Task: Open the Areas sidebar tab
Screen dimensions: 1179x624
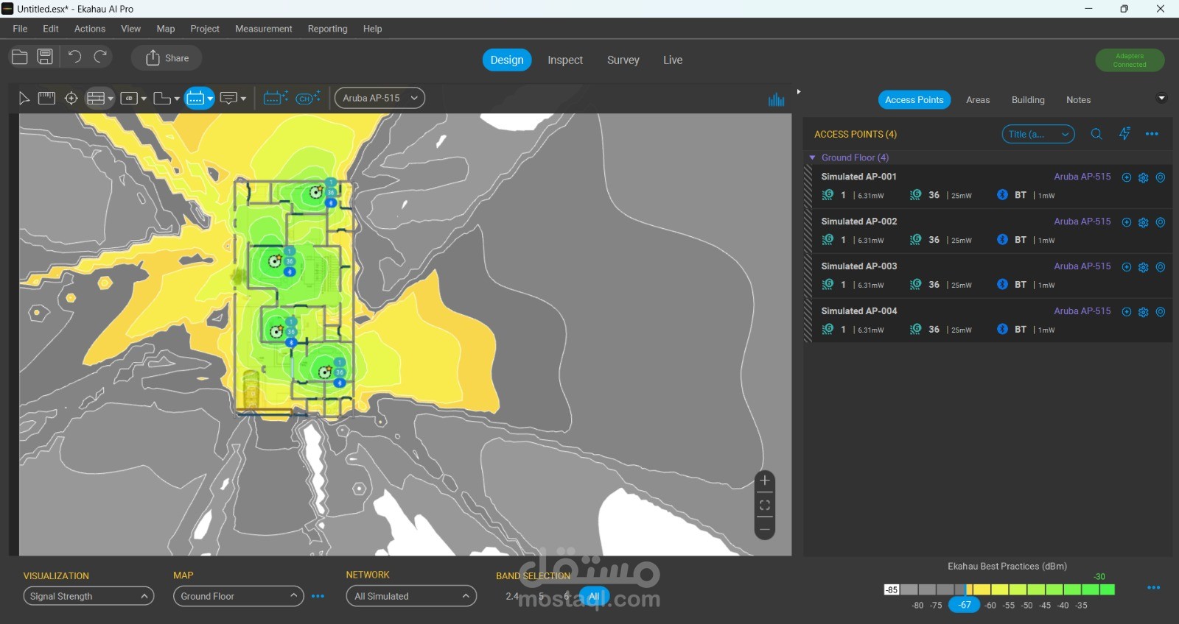Action: [x=978, y=100]
